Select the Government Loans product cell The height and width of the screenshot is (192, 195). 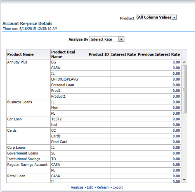[x=28, y=153]
